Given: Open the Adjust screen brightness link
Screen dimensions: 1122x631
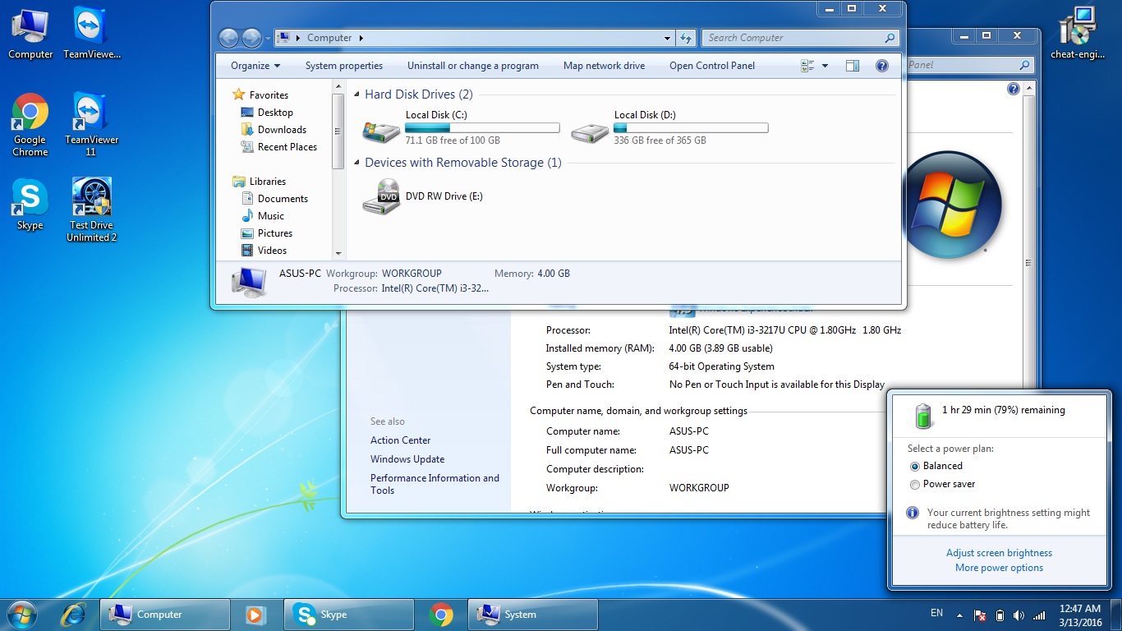Looking at the screenshot, I should (x=999, y=553).
